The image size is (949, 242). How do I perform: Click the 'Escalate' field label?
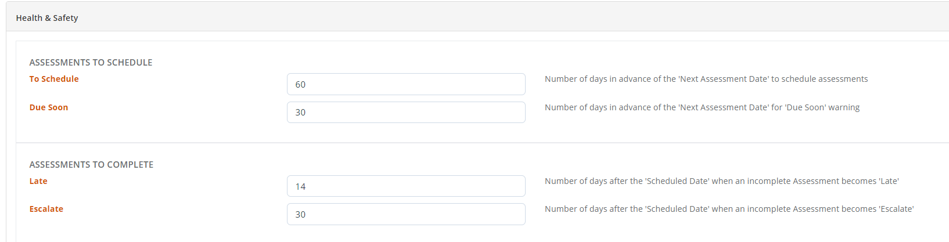(x=46, y=209)
